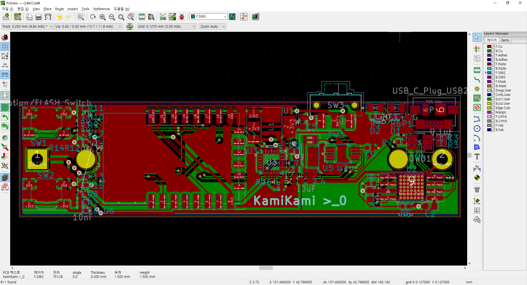
Task: Toggle grid display on left toolbar
Action: tap(5, 47)
